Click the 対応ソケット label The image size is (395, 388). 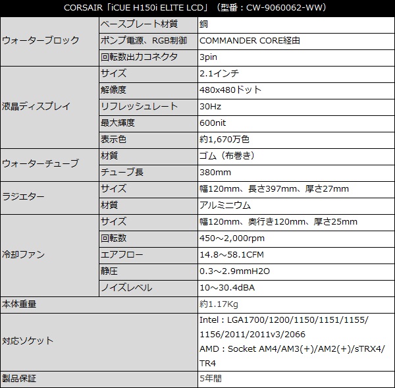[x=28, y=341]
